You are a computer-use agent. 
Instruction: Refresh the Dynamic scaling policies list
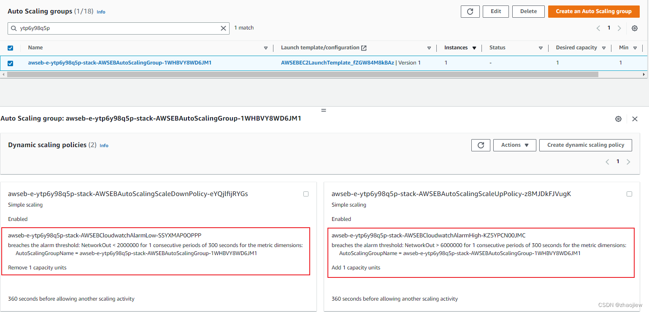pos(481,145)
